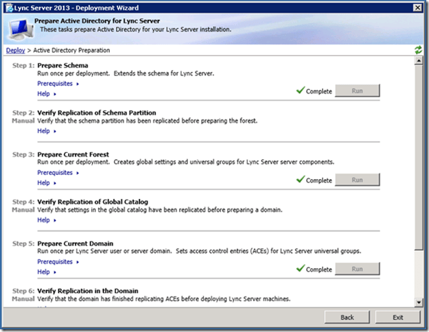The width and height of the screenshot is (429, 332).
Task: Expand Prerequisites under Prepare Current Forest
Action: (58, 173)
